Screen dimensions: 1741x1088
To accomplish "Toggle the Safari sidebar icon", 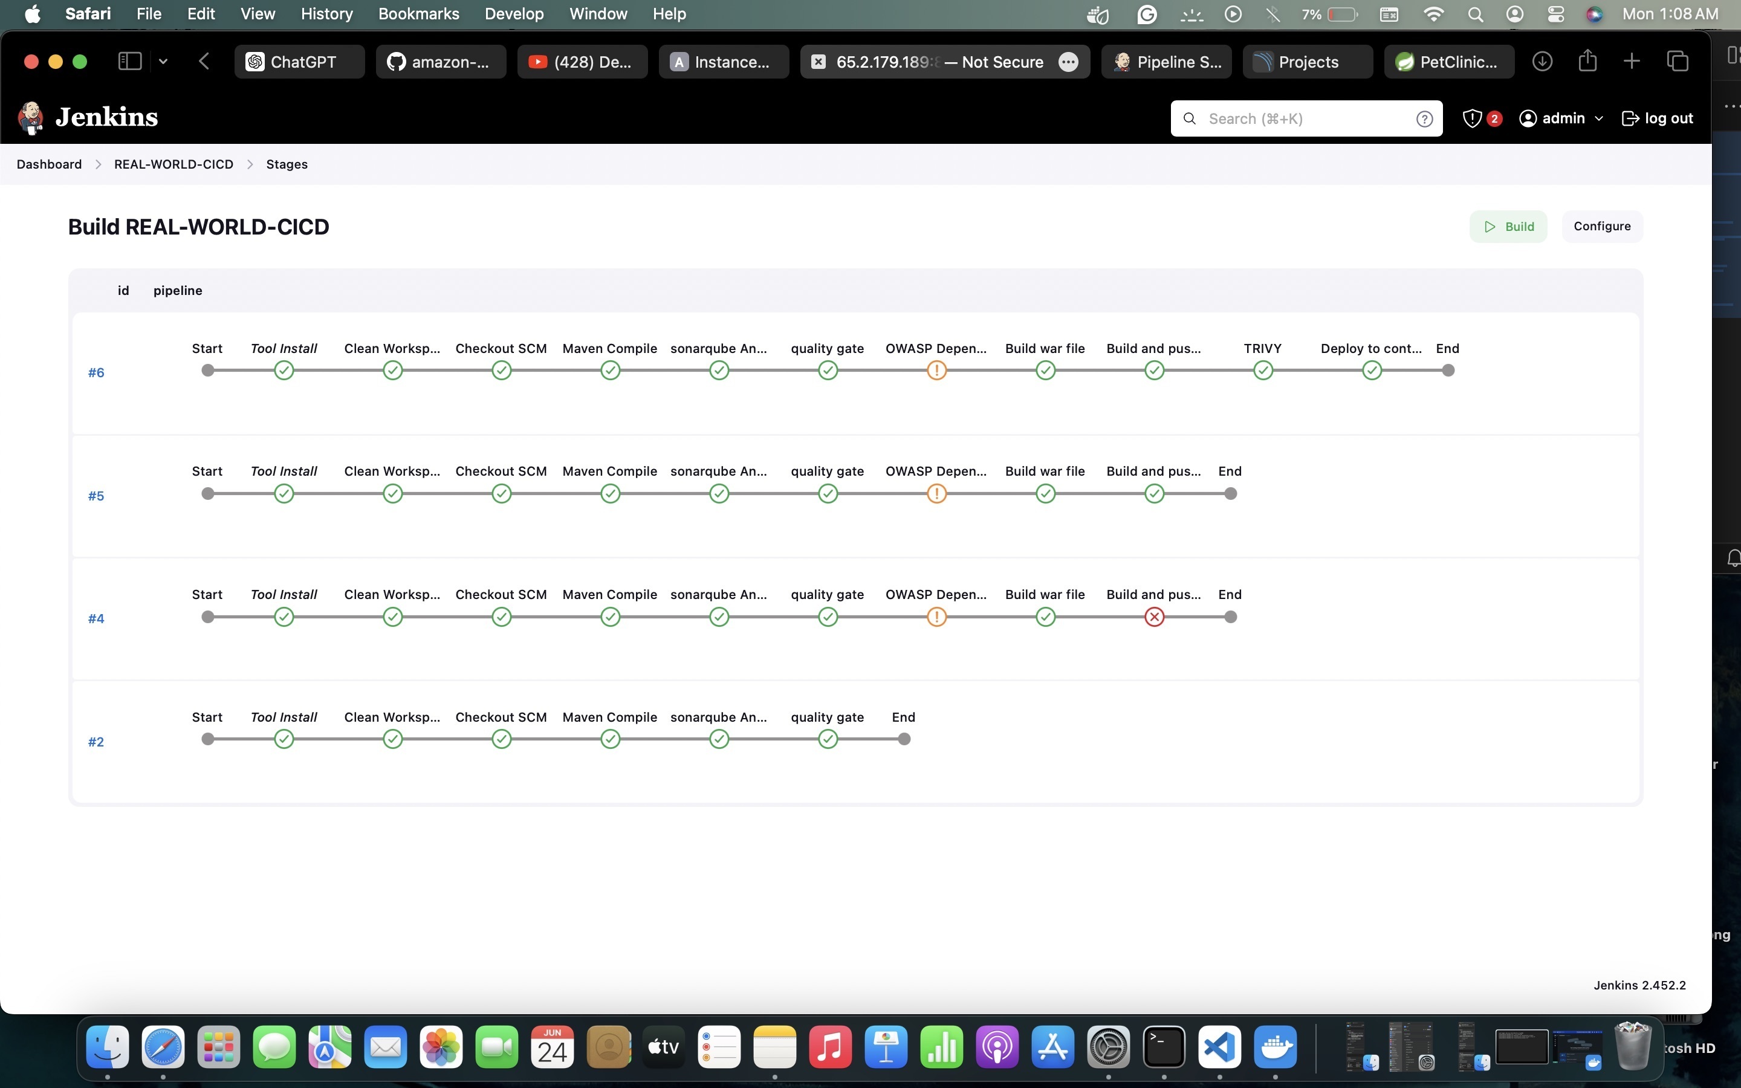I will click(x=129, y=61).
